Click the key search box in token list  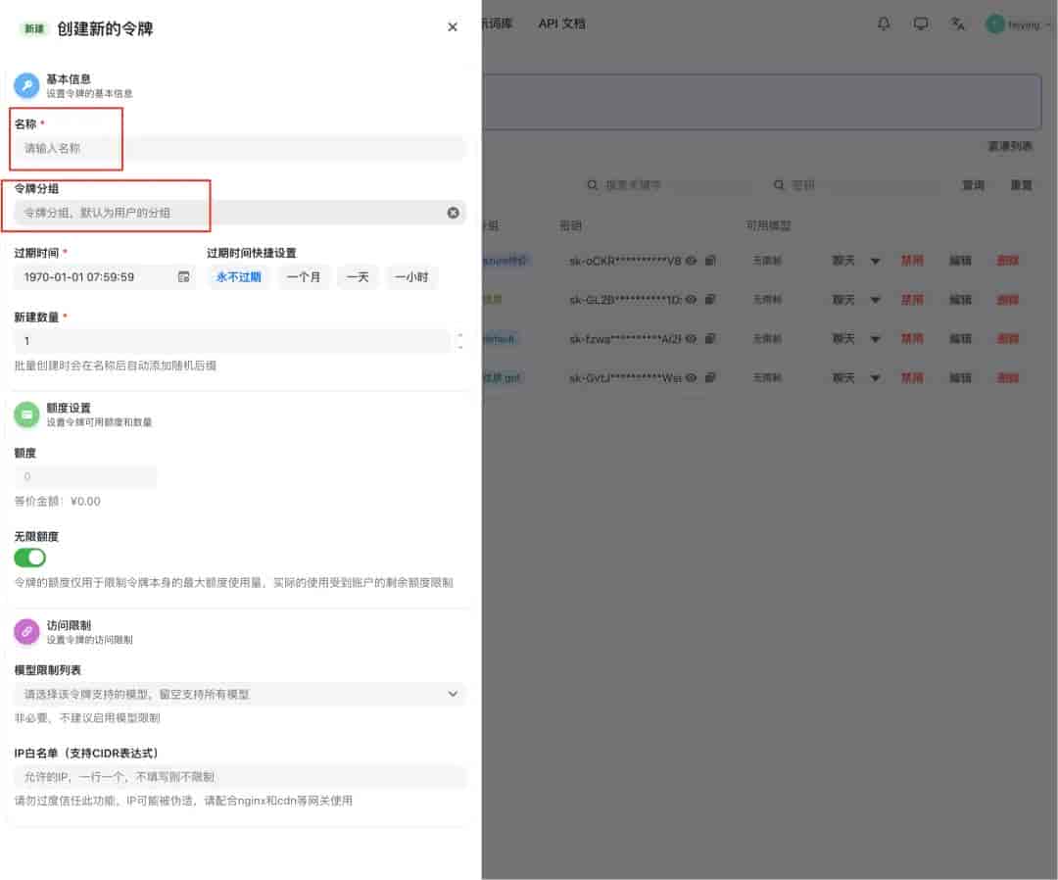tap(855, 185)
